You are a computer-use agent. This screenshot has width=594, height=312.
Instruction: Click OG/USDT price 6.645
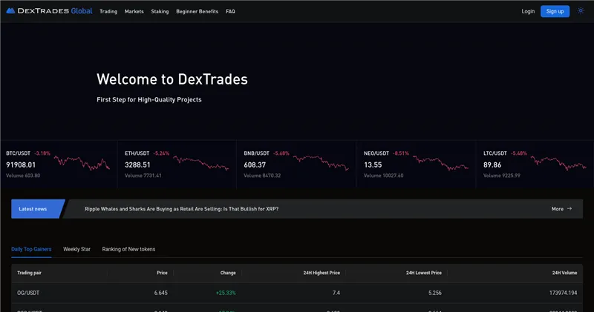tap(160, 293)
